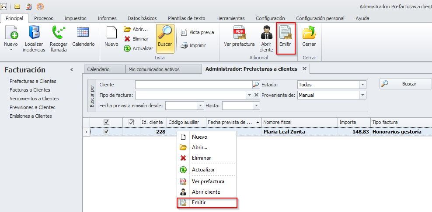Click Abrir... in the ribbon Lista group

tap(136, 29)
